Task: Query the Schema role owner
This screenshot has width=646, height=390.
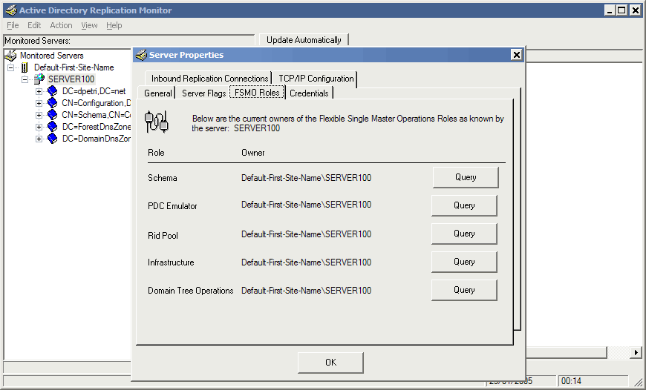Action: click(466, 177)
